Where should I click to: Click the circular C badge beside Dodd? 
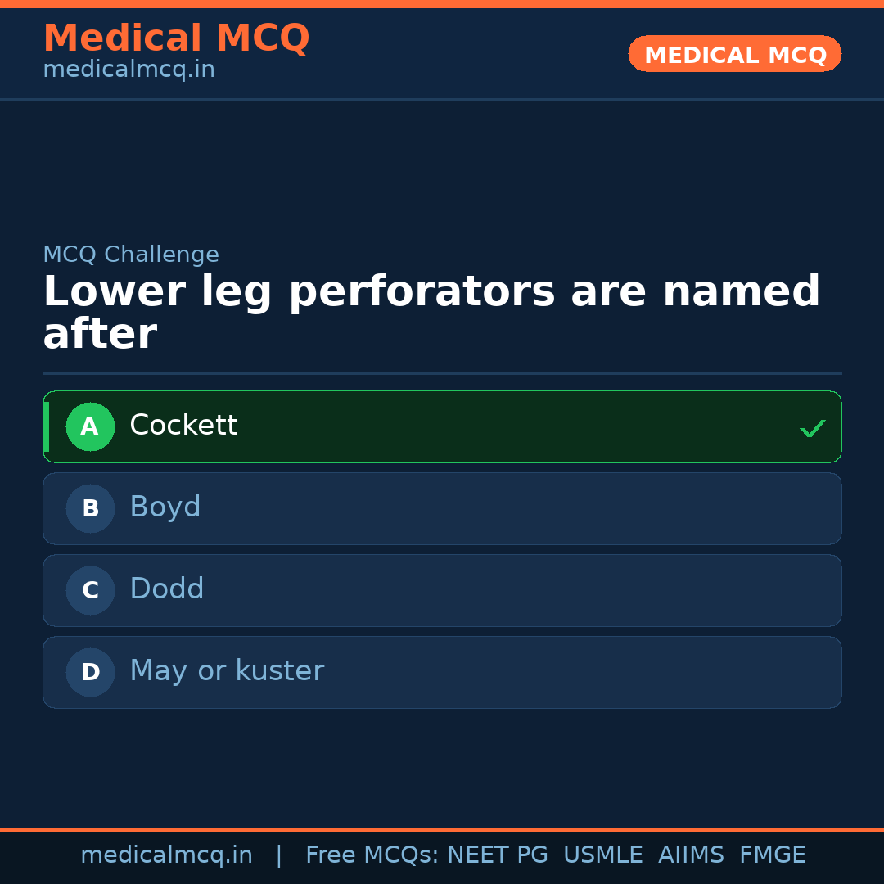90,590
